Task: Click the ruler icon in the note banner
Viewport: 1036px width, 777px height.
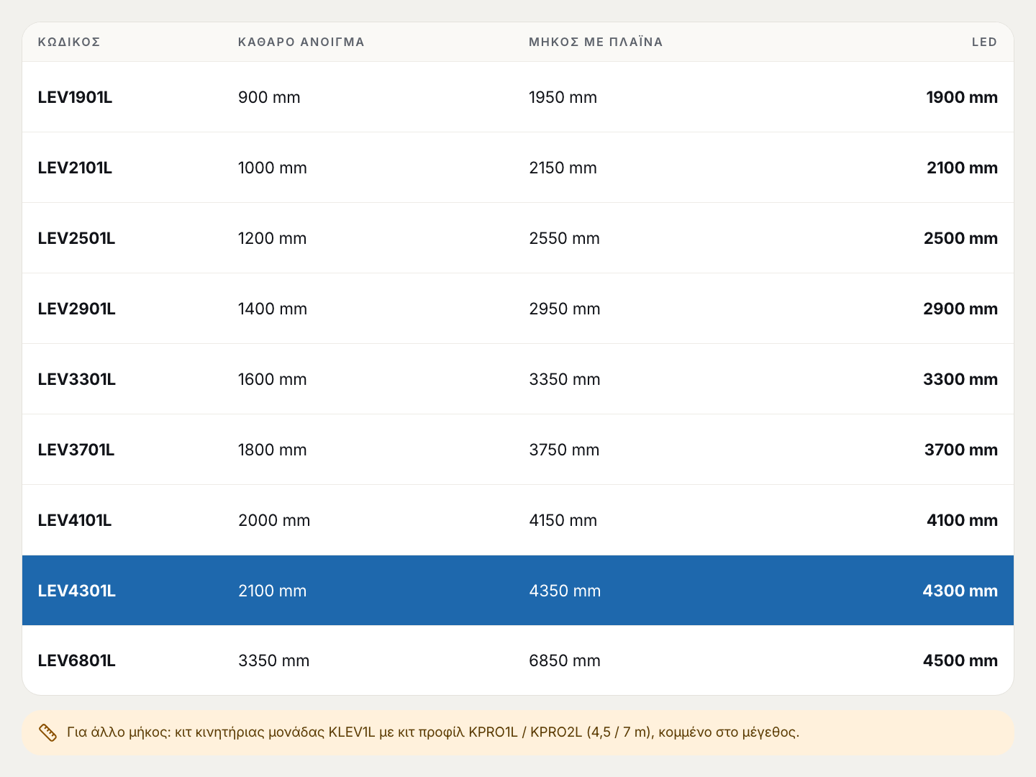Action: [47, 732]
